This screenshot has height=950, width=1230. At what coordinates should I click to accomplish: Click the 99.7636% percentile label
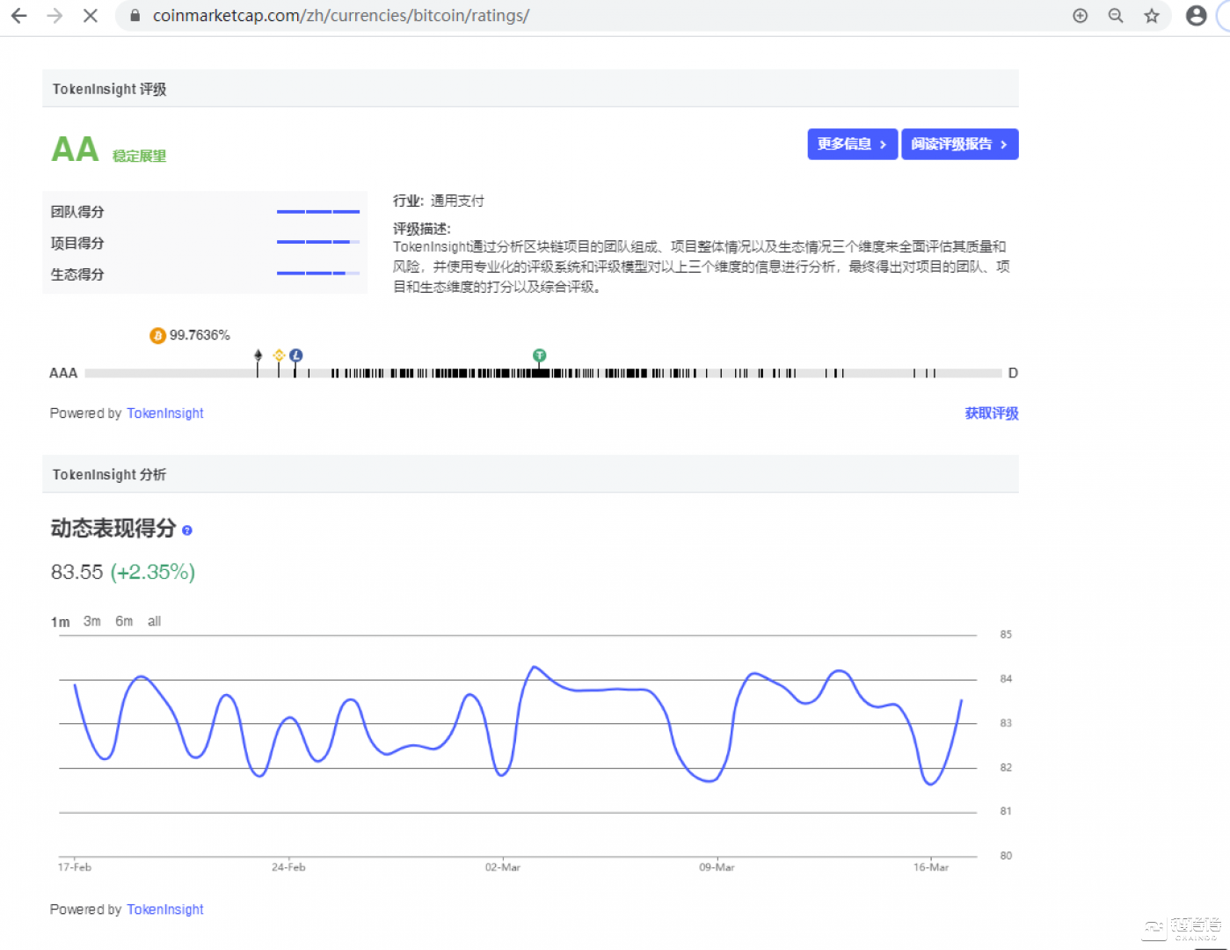pyautogui.click(x=200, y=335)
